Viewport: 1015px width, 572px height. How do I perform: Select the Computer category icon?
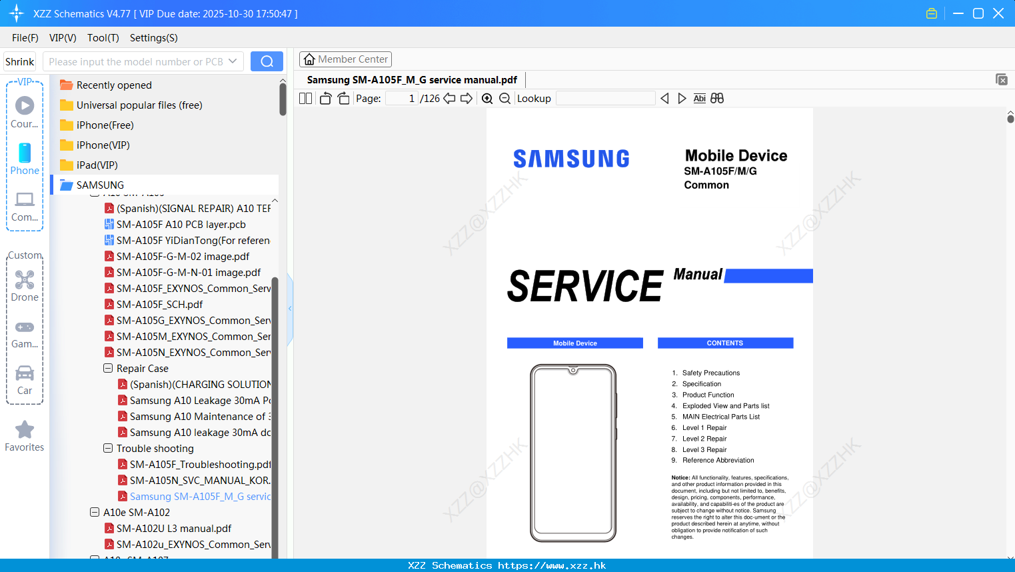tap(25, 207)
